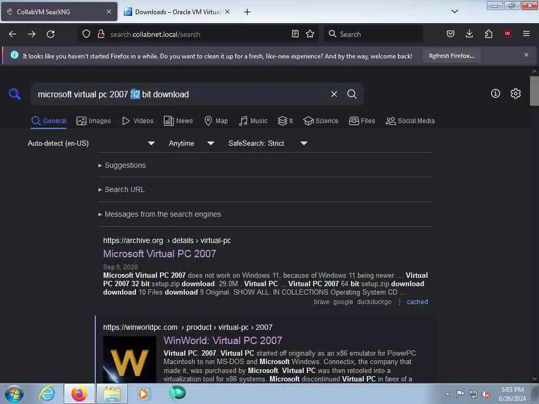
Task: Select the General search category
Action: tap(48, 121)
